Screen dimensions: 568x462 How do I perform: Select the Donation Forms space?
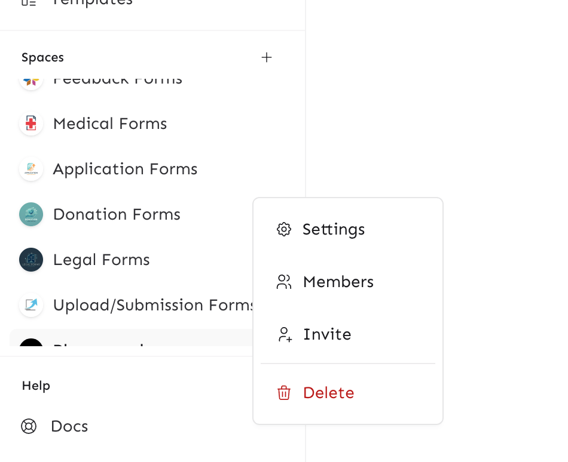pyautogui.click(x=117, y=214)
